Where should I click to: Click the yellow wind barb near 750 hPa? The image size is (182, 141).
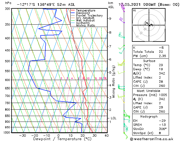(122, 100)
